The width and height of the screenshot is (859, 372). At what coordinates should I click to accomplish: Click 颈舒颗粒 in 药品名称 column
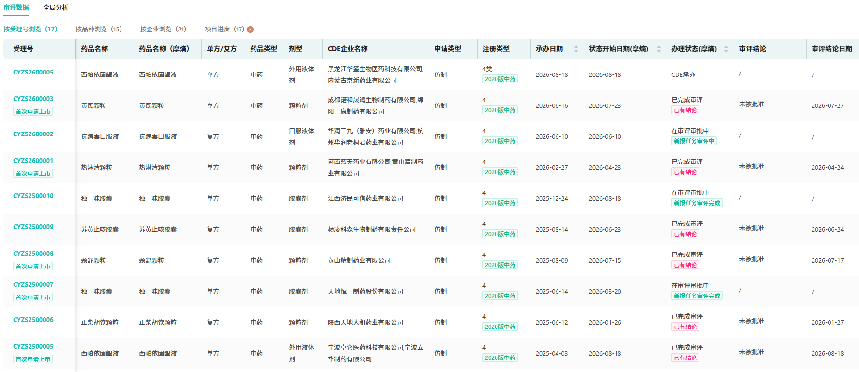(93, 260)
